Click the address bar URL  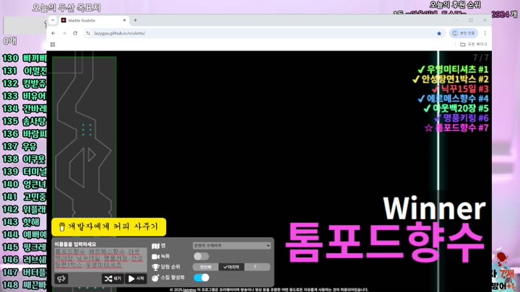click(x=120, y=33)
